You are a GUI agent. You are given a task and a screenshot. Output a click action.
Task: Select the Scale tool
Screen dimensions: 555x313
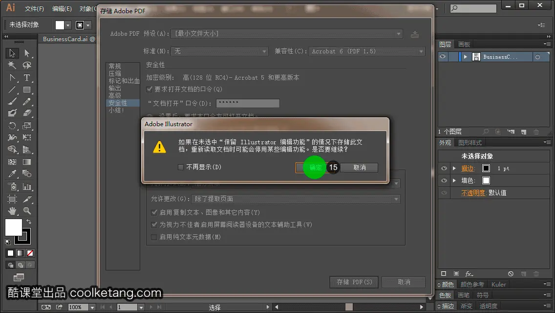tap(27, 126)
